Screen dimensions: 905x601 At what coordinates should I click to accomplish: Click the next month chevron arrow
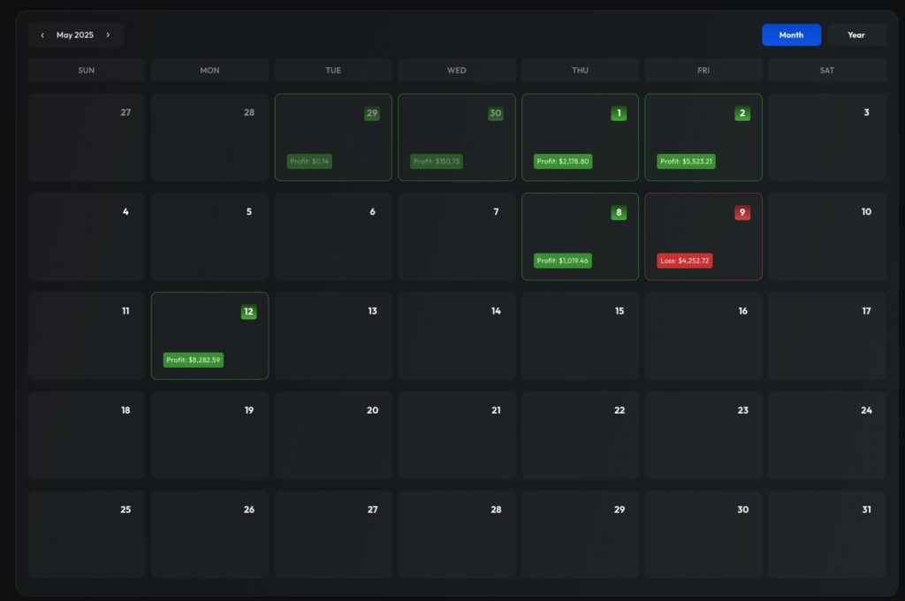click(x=109, y=34)
